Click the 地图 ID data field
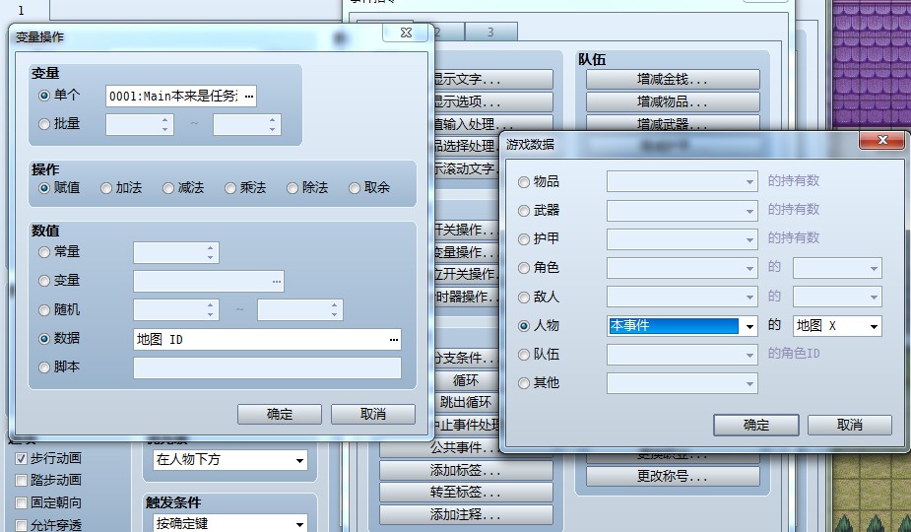 click(267, 340)
